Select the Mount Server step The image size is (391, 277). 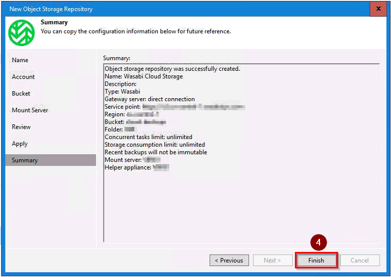30,110
